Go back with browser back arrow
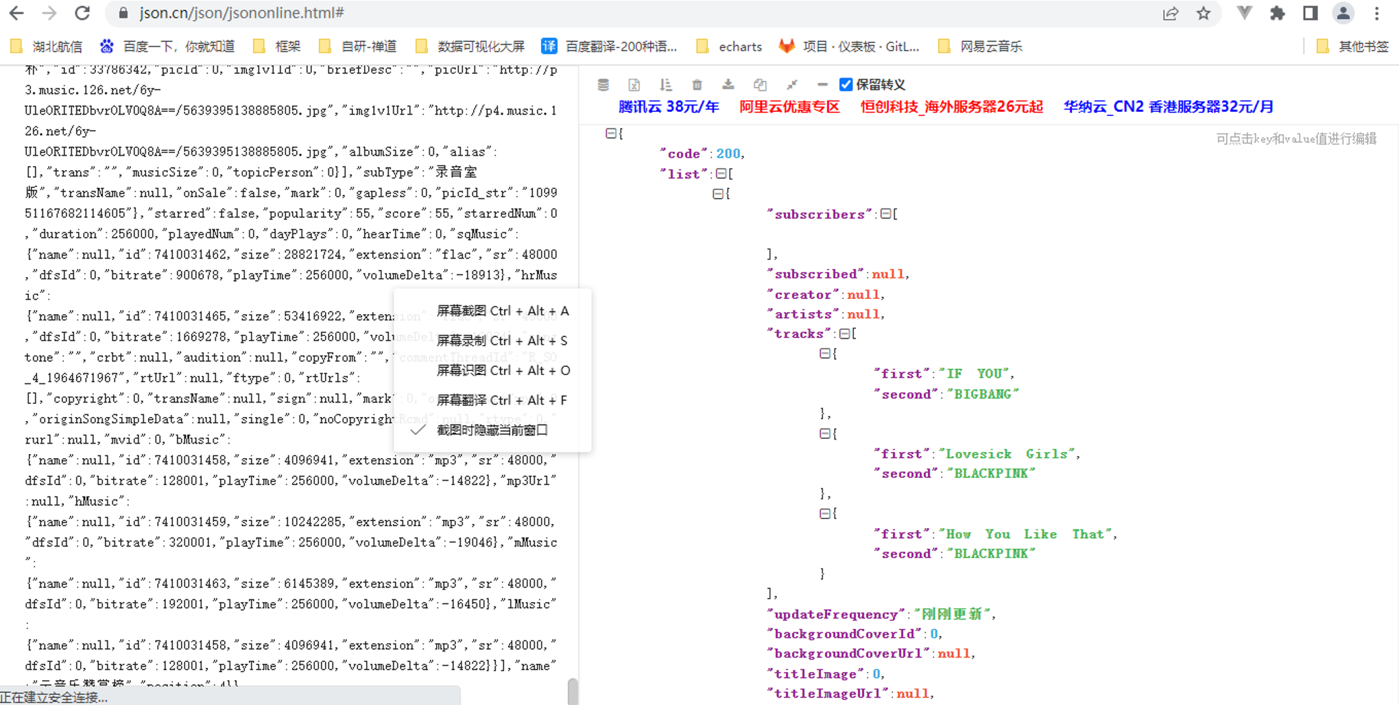Image resolution: width=1399 pixels, height=705 pixels. click(x=16, y=13)
